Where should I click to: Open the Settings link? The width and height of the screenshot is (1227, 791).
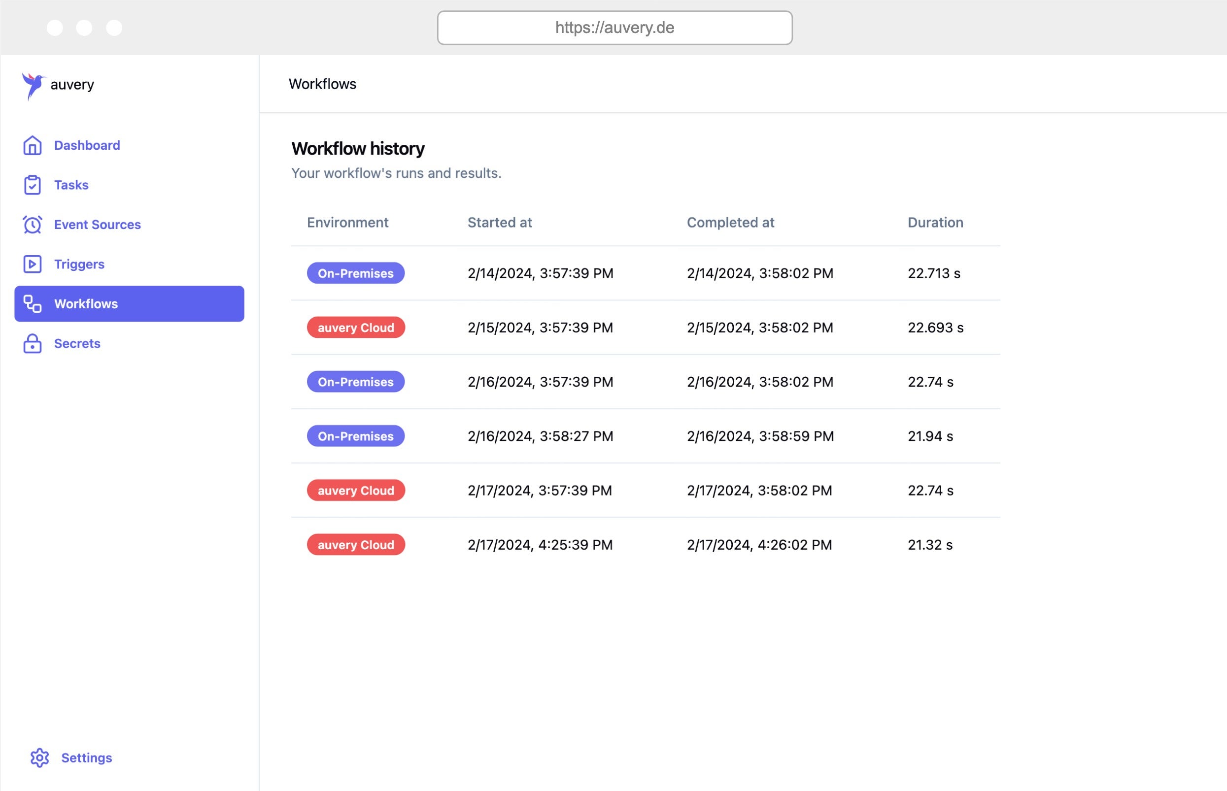[x=86, y=758]
